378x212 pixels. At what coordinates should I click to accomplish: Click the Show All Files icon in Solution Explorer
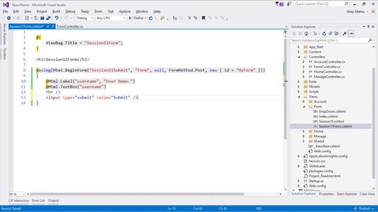coord(337,34)
